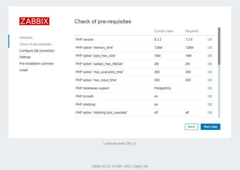Viewport: 240px width, 170px height.
Task: Click PHP databases support PostgreSQL value
Action: click(163, 88)
